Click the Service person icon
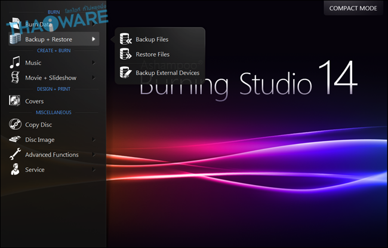Viewport: 388px width, 248px height. coord(15,169)
